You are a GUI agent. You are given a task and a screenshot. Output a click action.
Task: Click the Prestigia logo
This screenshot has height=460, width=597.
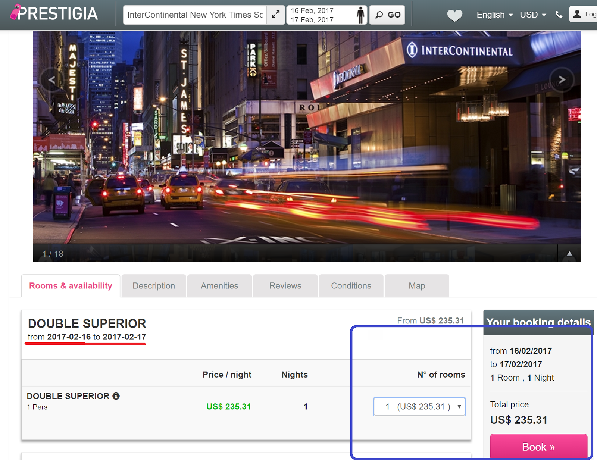tap(54, 13)
